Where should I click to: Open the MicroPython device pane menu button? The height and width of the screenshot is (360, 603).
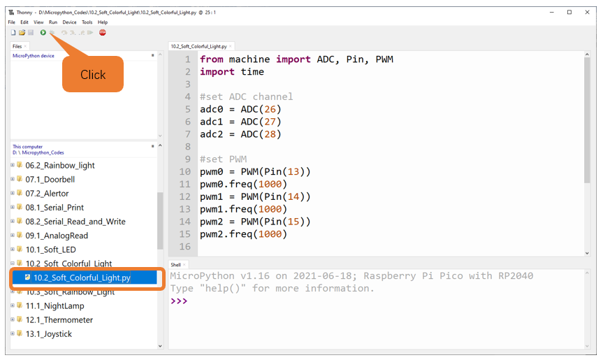point(153,55)
